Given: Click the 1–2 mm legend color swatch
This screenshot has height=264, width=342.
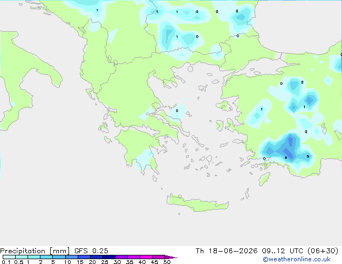Looking at the screenshot, I should (x=34, y=257).
